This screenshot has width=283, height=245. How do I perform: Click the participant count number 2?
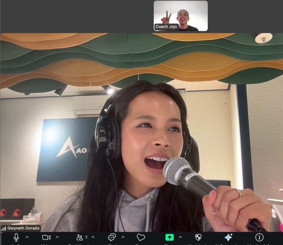click(x=87, y=237)
